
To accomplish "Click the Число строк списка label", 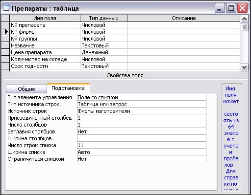I will 32,145.
